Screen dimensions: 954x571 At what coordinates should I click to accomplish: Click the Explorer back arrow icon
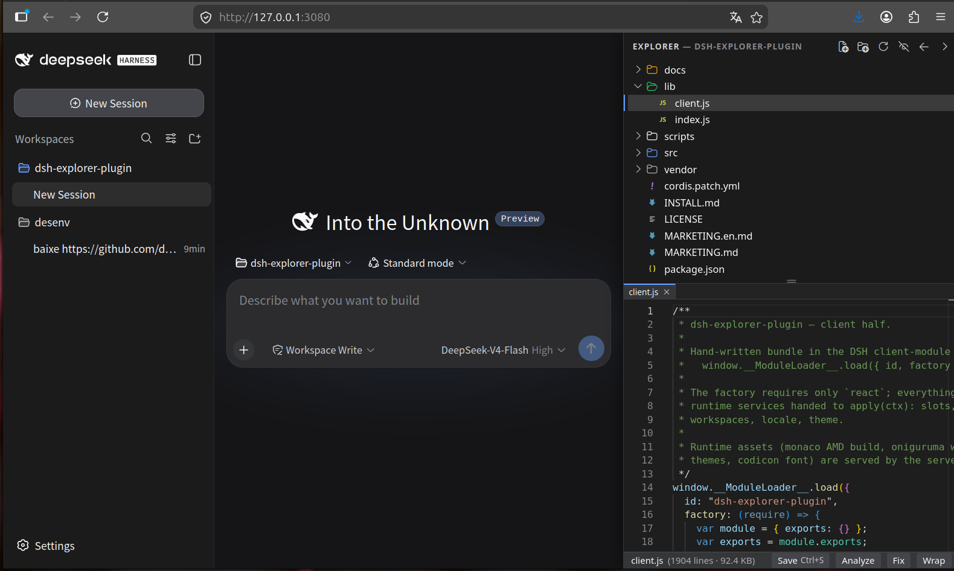pyautogui.click(x=924, y=46)
